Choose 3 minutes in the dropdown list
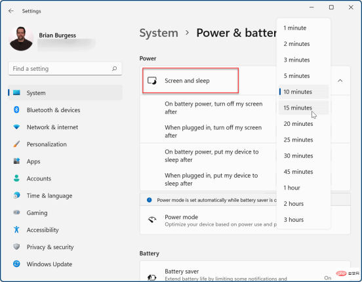The image size is (362, 282). pos(304,60)
